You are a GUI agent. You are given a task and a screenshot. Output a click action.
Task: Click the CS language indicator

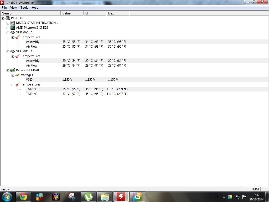point(216,196)
